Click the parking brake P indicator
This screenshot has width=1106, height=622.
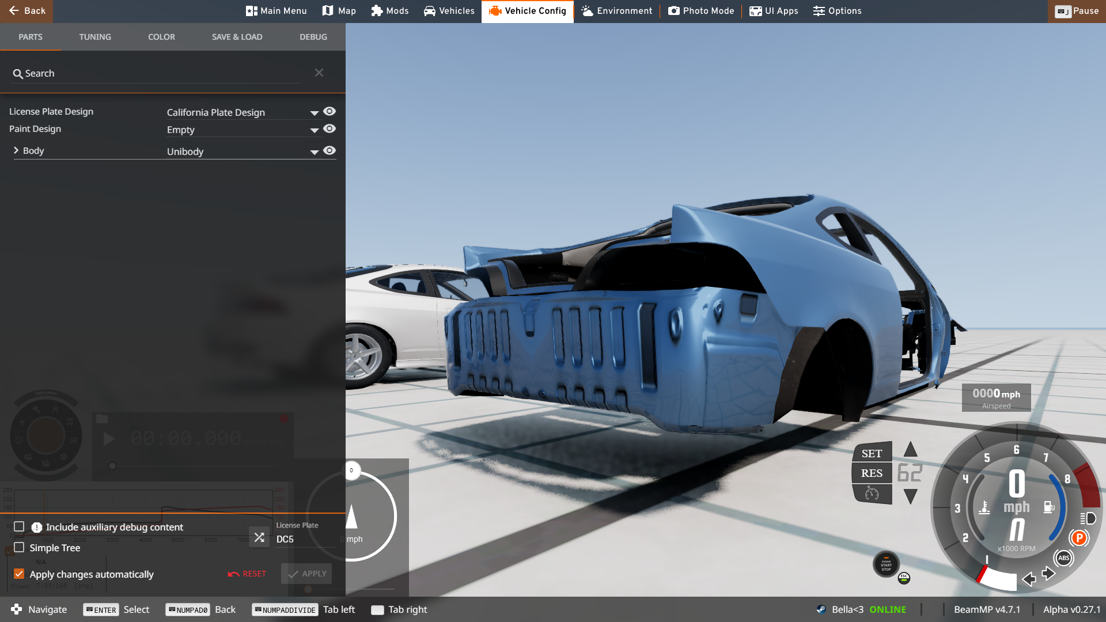click(1079, 538)
